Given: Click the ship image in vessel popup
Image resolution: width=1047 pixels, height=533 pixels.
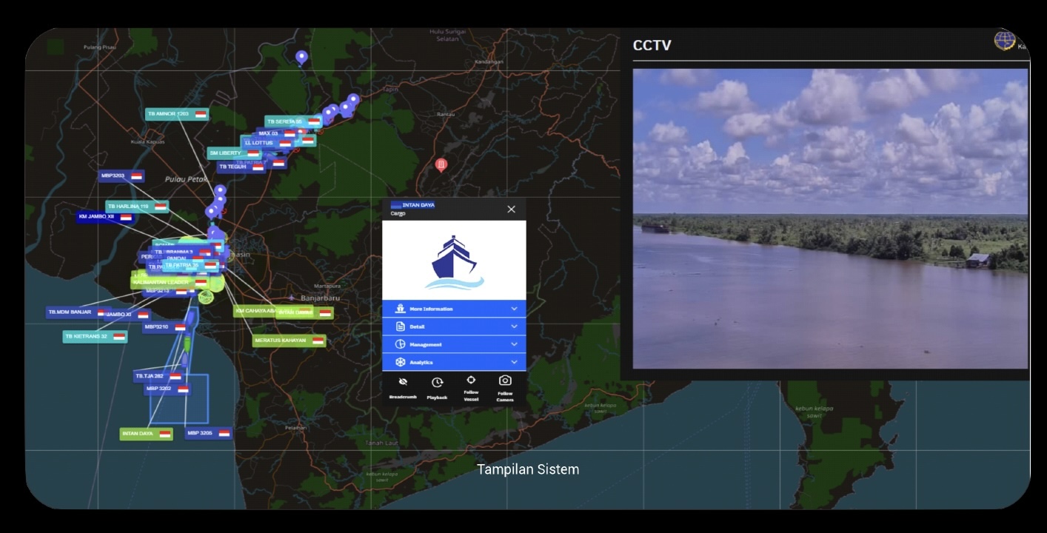Looking at the screenshot, I should [x=454, y=261].
